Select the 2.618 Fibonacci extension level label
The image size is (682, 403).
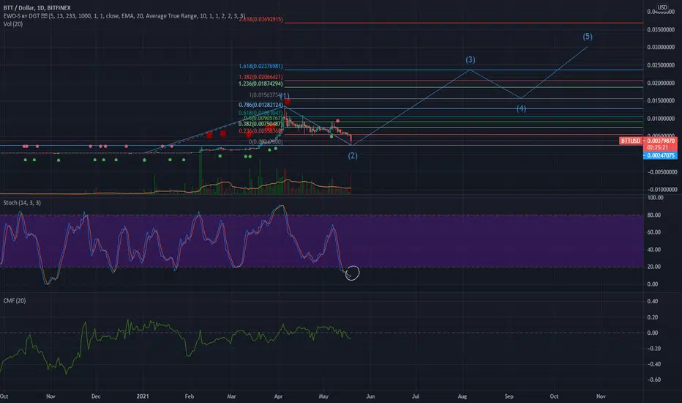261,20
